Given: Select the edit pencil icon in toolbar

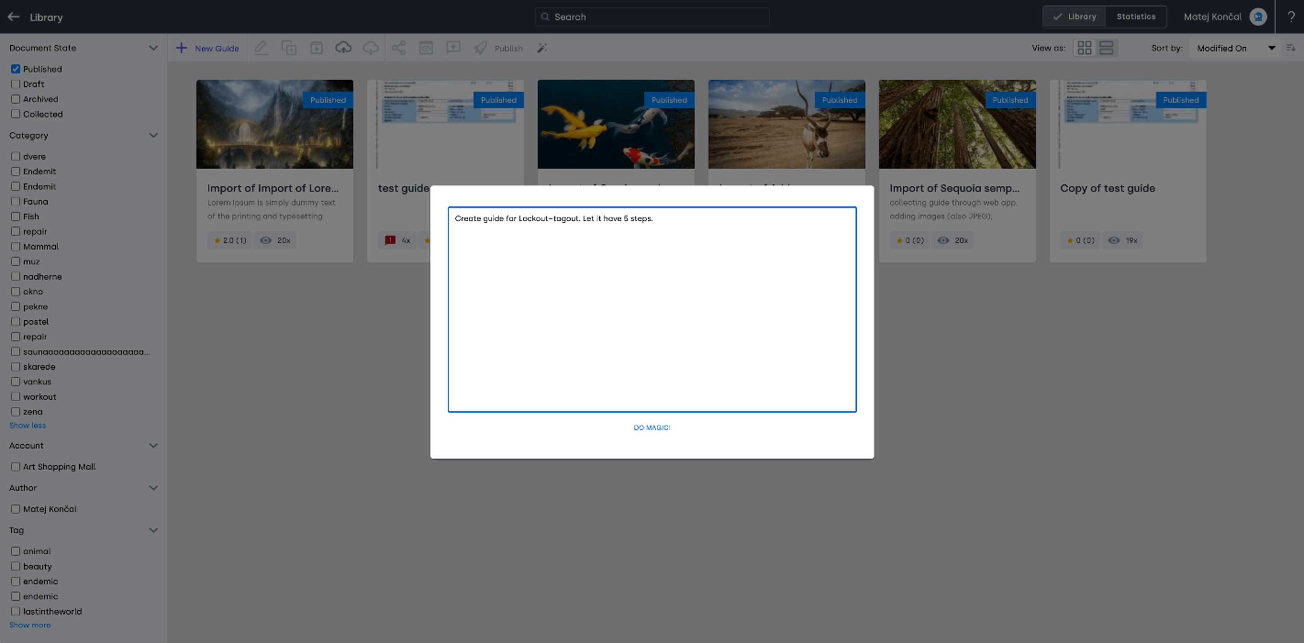Looking at the screenshot, I should [261, 48].
